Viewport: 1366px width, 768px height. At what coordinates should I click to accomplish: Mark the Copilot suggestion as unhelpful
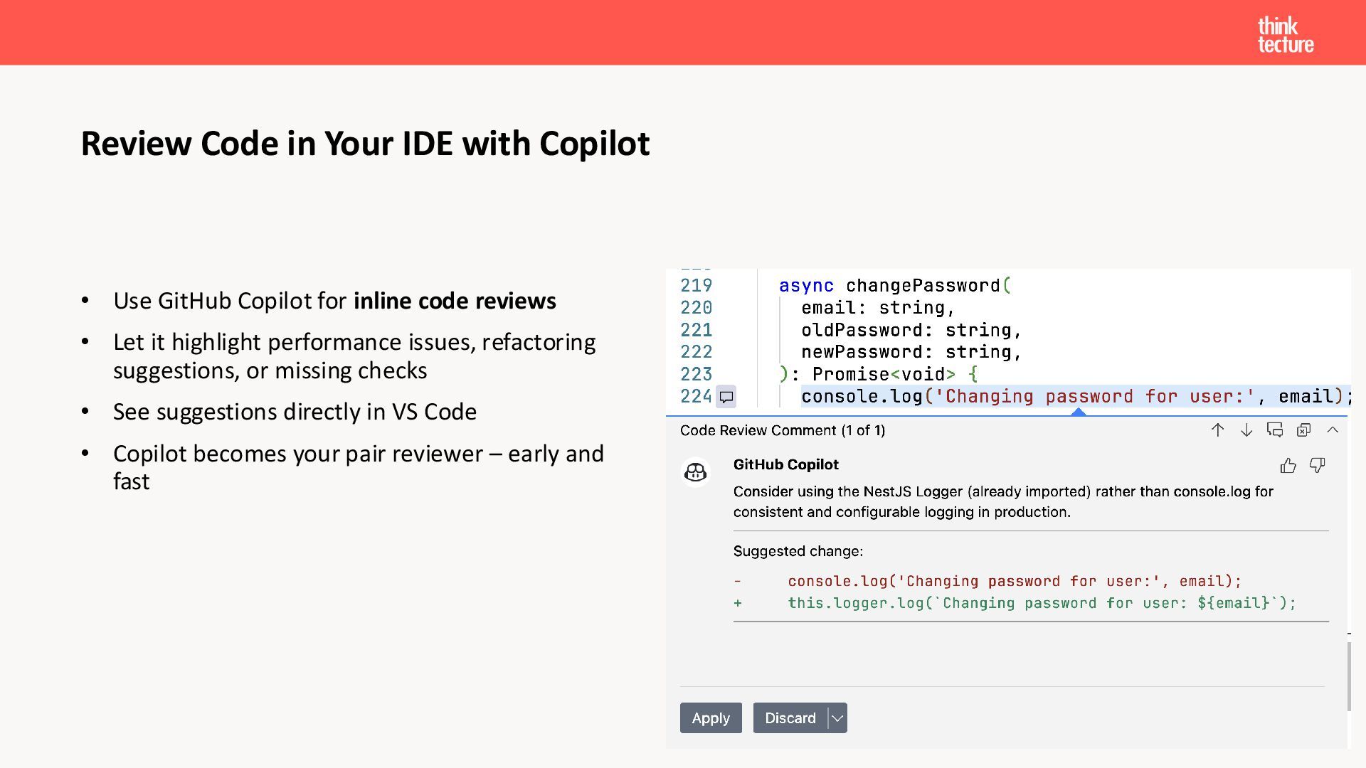coord(1317,466)
